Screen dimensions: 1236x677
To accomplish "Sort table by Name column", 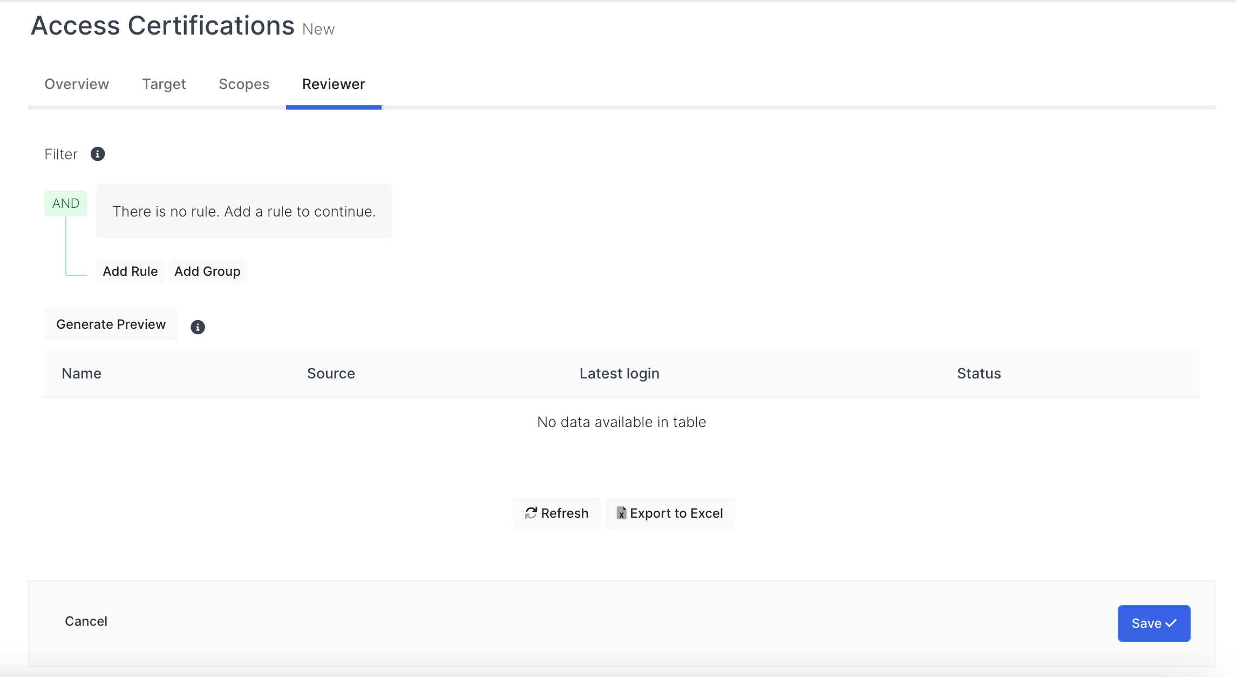I will (x=82, y=374).
